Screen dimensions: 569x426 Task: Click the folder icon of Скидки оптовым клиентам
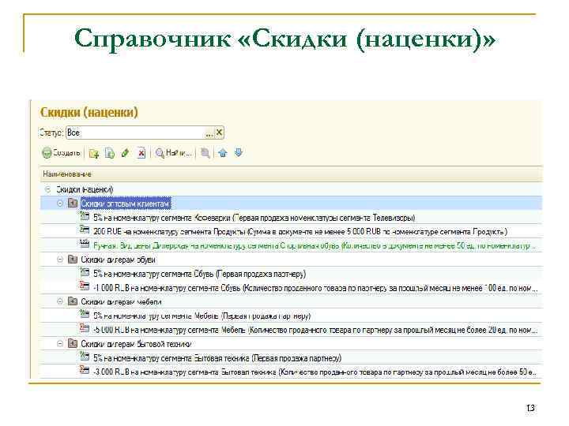point(73,203)
